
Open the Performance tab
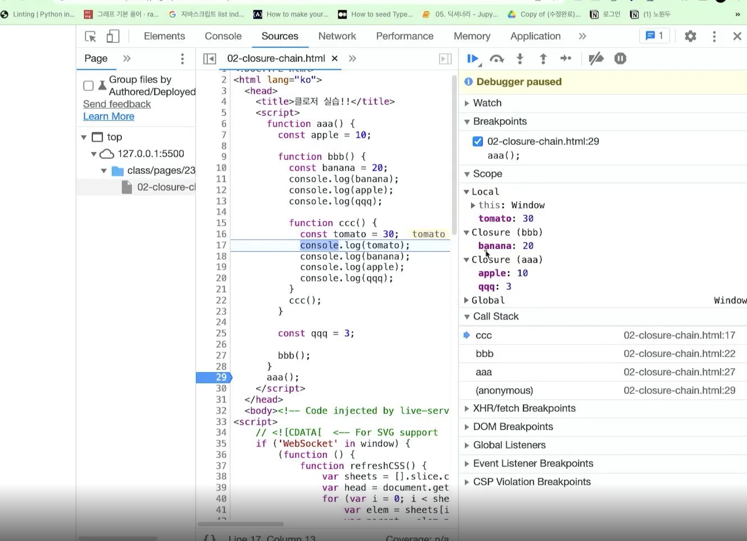(405, 36)
